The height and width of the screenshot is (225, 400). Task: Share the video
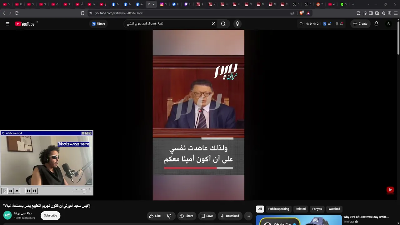click(x=186, y=216)
